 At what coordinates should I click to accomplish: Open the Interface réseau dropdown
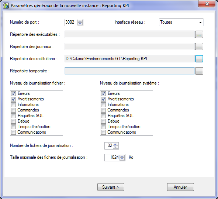(x=181, y=22)
